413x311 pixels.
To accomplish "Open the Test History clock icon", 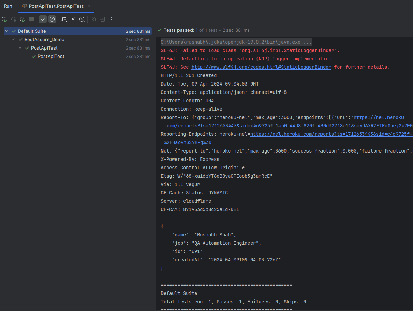I will click(x=82, y=19).
